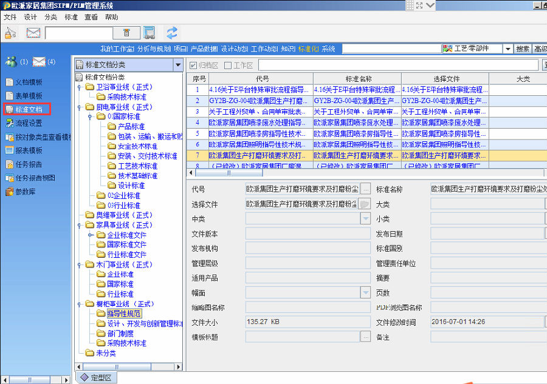The height and width of the screenshot is (384, 547).
Task: Go to 产品数据 navigation link
Action: (x=204, y=49)
